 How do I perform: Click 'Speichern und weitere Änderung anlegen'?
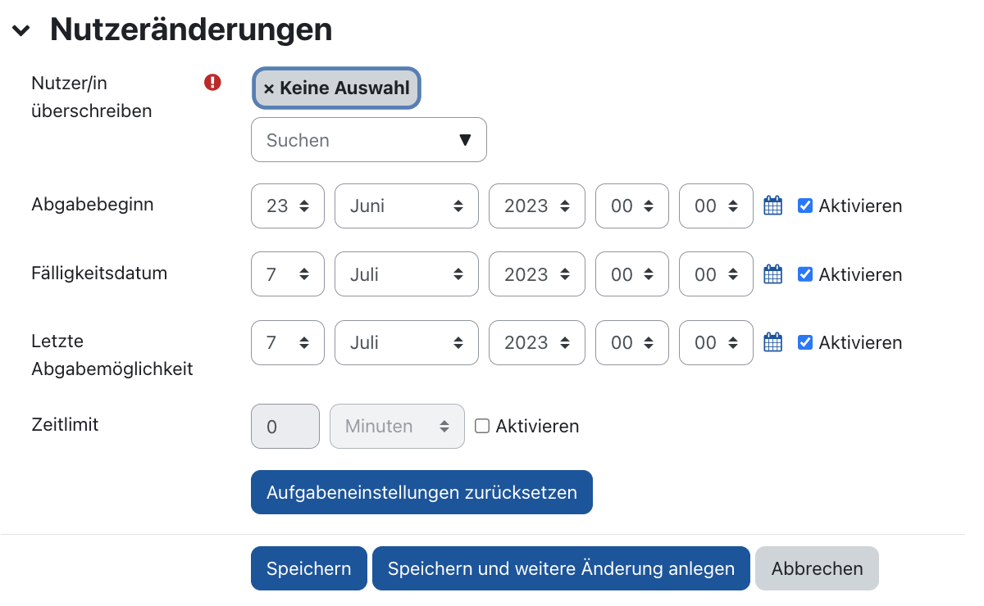coord(561,568)
